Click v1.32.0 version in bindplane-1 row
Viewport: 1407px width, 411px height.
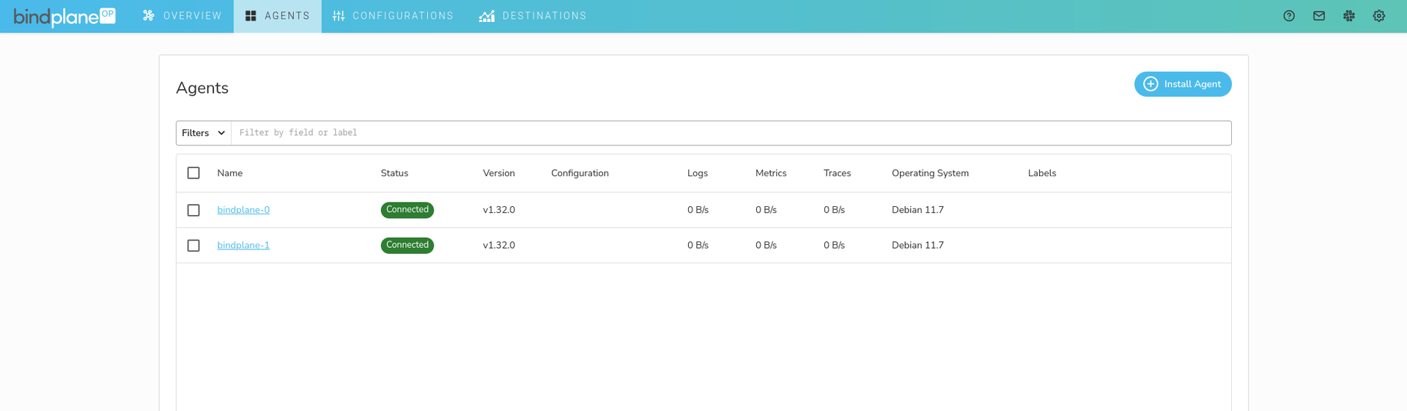(499, 245)
